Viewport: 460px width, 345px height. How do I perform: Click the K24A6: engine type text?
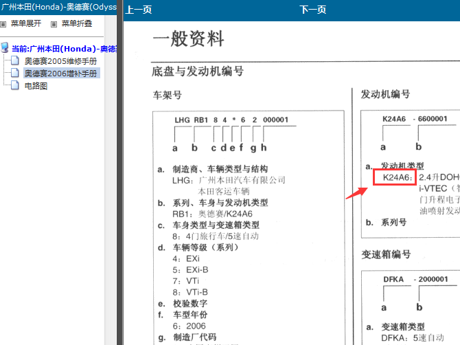click(x=398, y=177)
